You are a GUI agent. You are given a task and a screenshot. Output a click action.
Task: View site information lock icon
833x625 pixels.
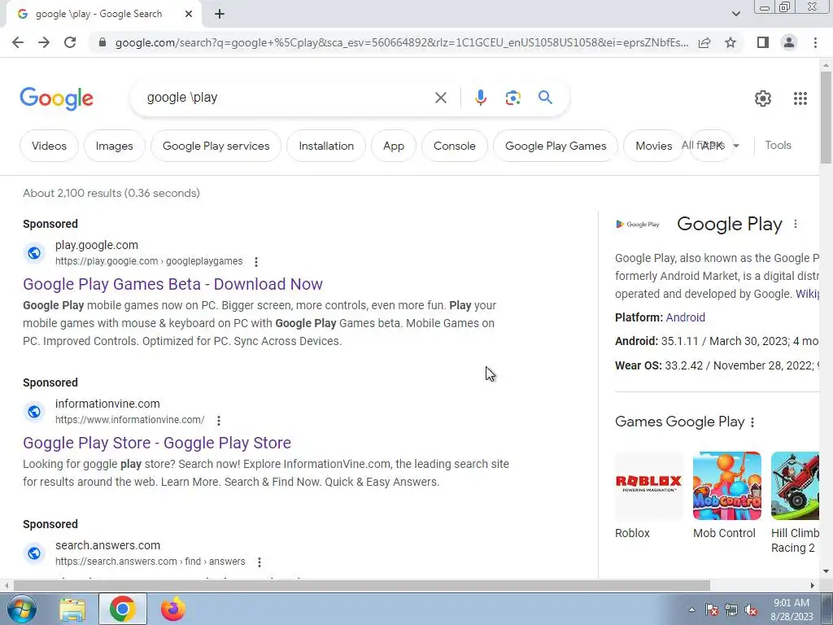point(102,42)
